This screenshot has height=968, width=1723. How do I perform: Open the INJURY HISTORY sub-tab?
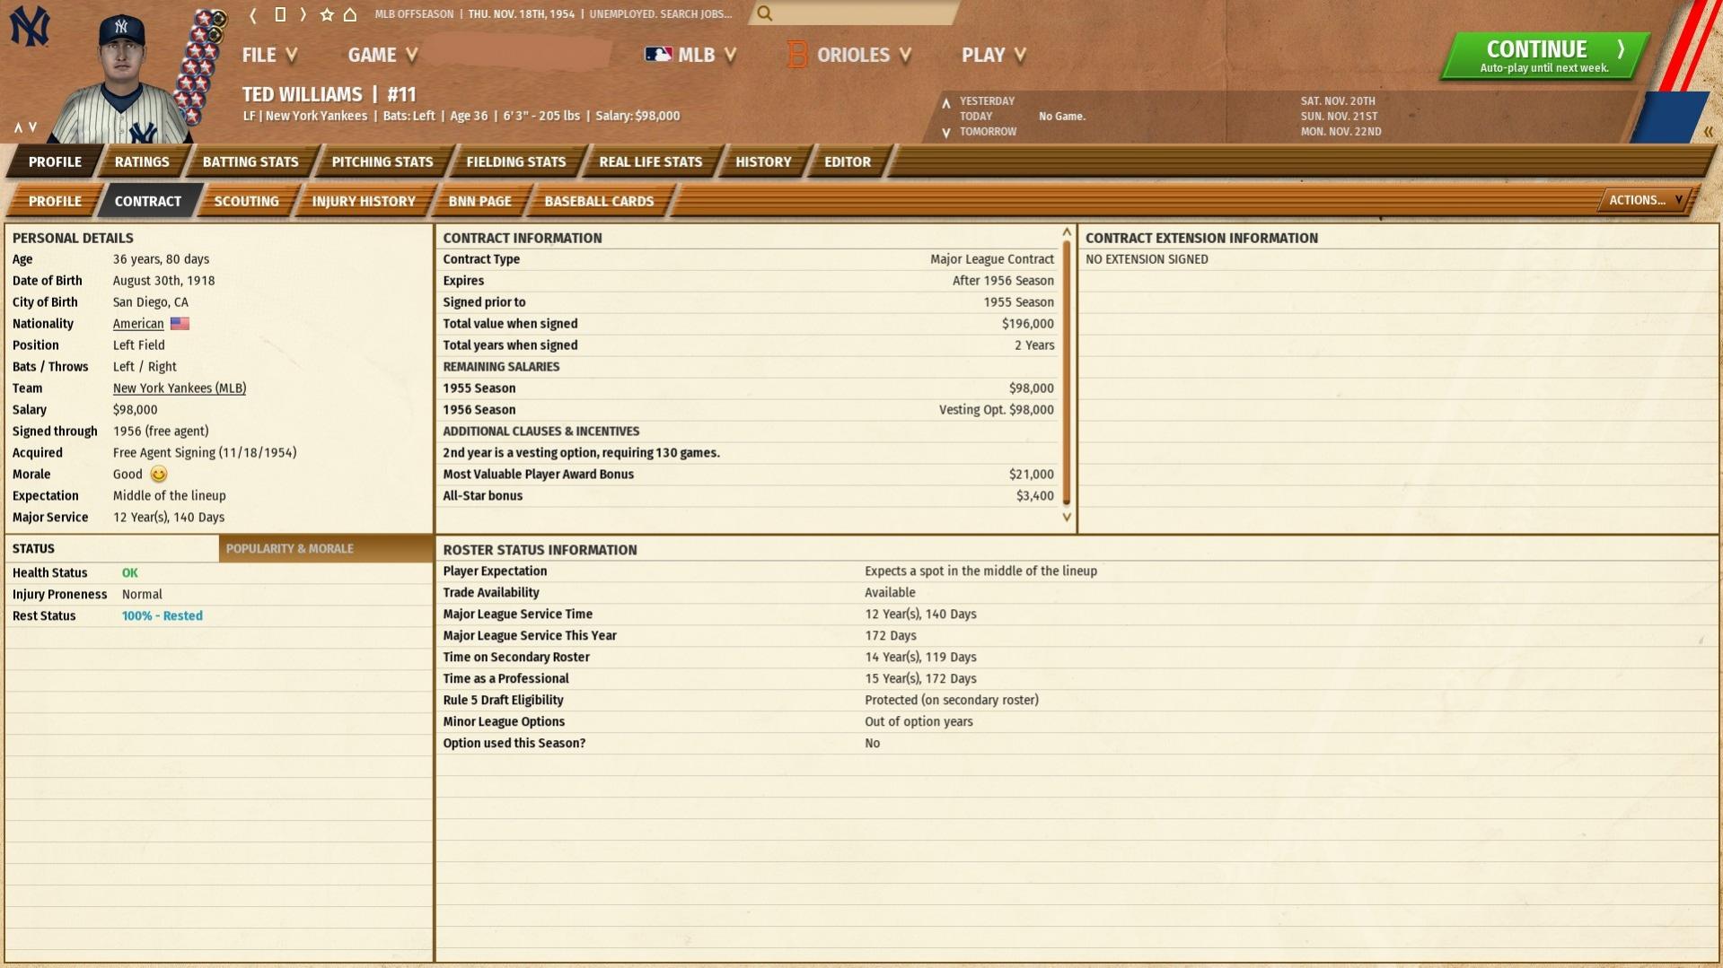tap(364, 201)
